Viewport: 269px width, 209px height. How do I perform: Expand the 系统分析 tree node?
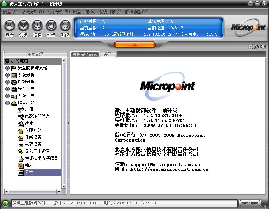click(x=7, y=75)
